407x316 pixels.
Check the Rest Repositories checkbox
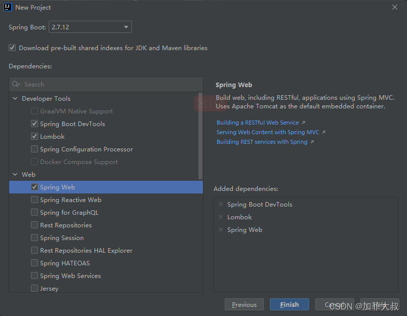tap(35, 225)
